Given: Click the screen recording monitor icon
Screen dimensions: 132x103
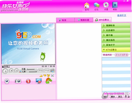Looking at the screenshot, I should [38, 81].
